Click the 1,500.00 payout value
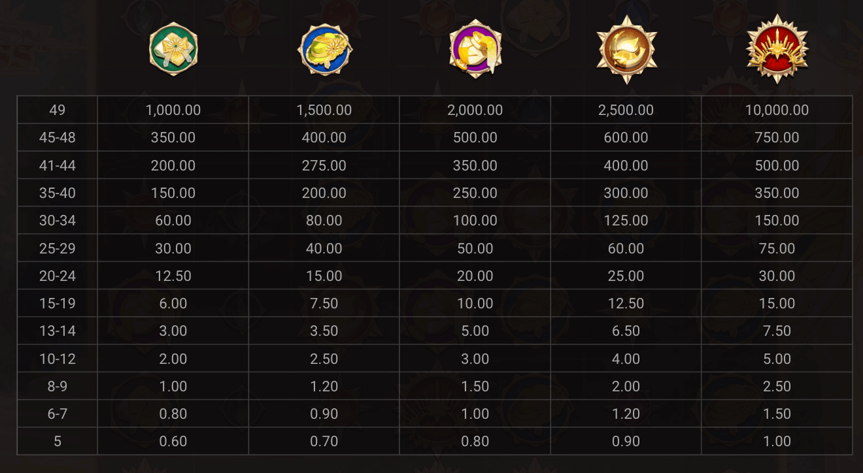This screenshot has height=473, width=863. pos(324,110)
